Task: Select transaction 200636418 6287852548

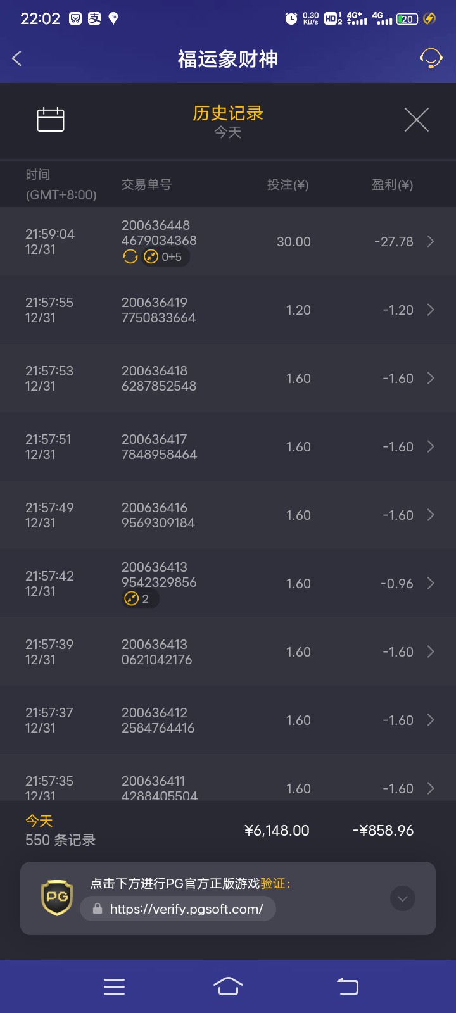Action: pyautogui.click(x=159, y=378)
